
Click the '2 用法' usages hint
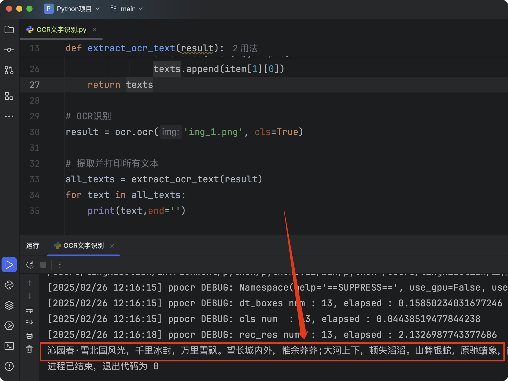(x=245, y=48)
